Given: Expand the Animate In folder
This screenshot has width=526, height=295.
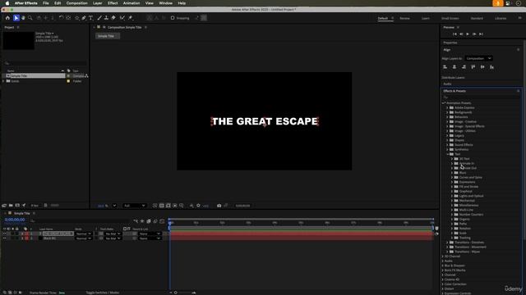Looking at the screenshot, I should (452, 164).
